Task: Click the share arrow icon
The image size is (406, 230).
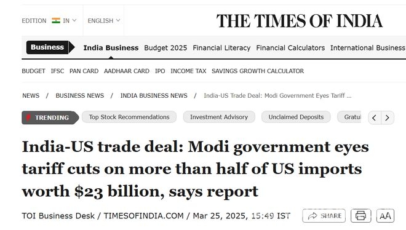Action: [312, 216]
